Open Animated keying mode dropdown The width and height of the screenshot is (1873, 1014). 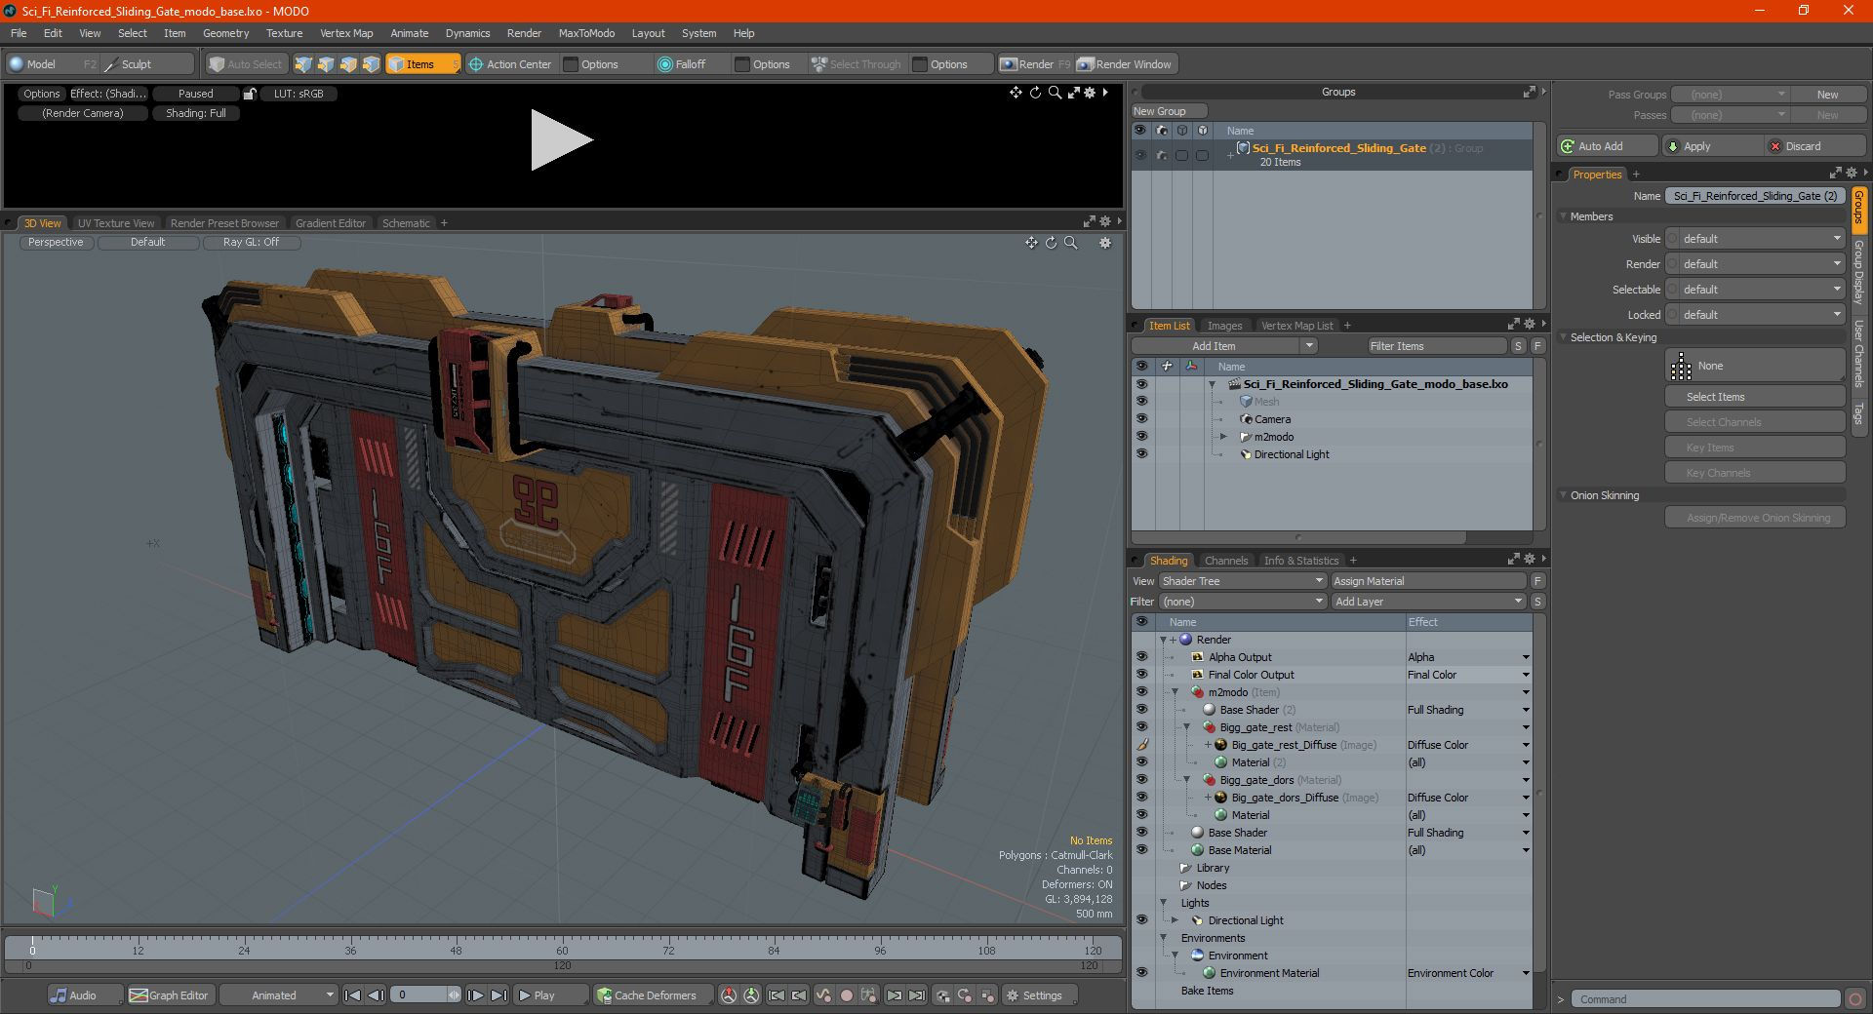pyautogui.click(x=278, y=995)
